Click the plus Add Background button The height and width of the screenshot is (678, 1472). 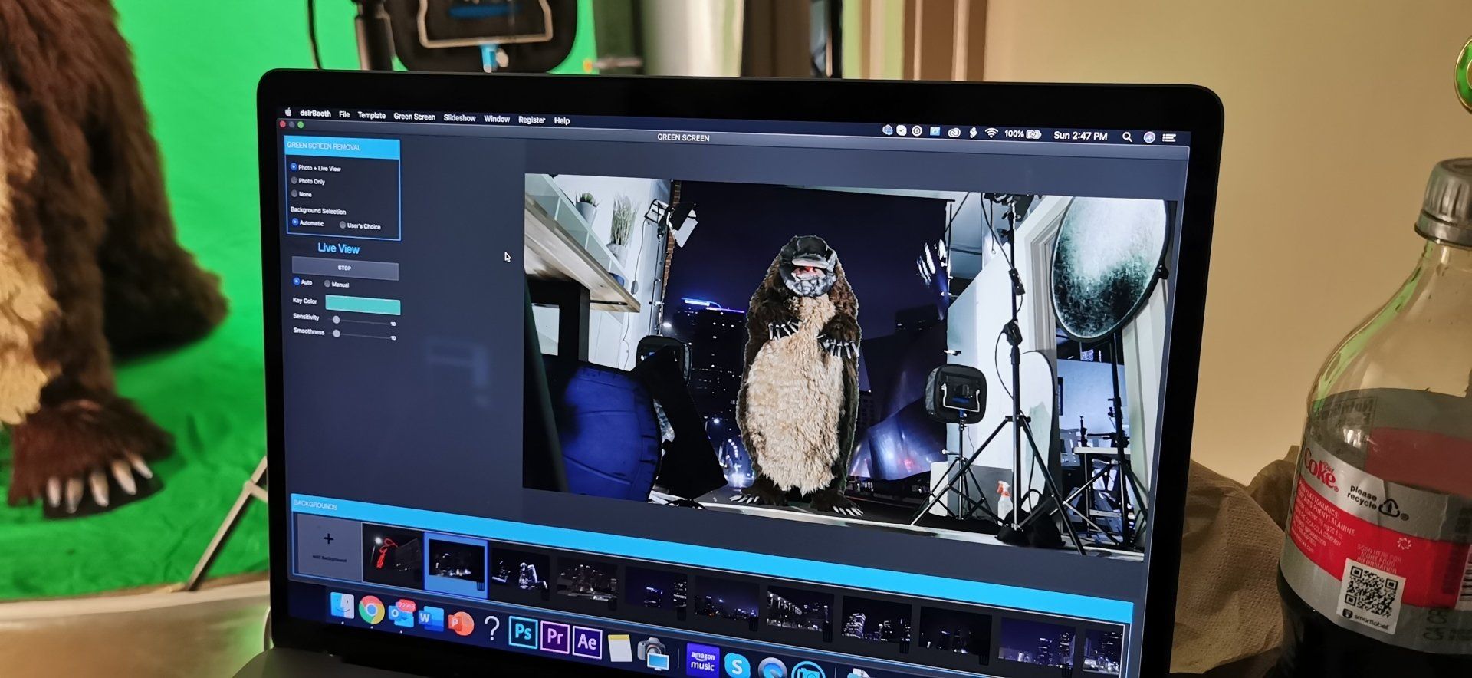328,546
